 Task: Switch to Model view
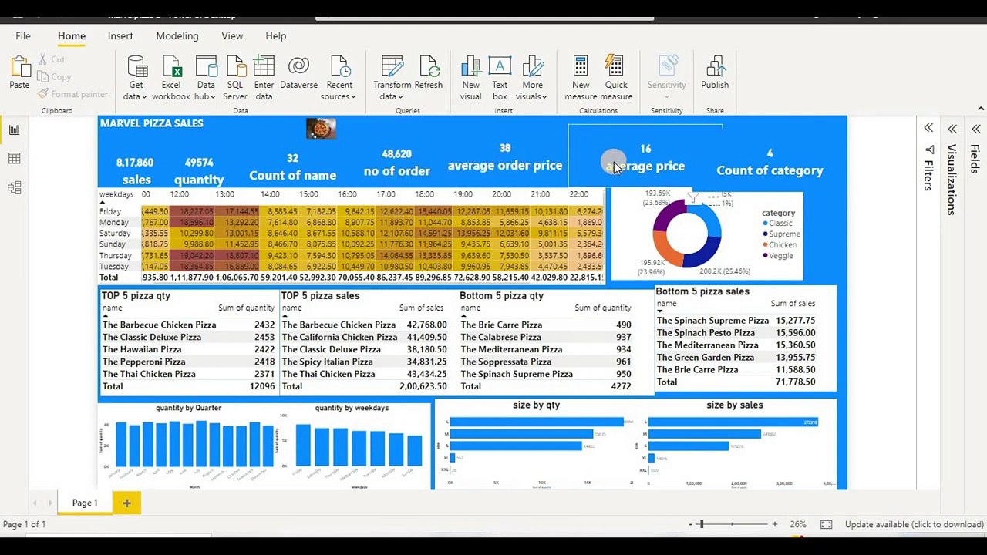(x=14, y=187)
